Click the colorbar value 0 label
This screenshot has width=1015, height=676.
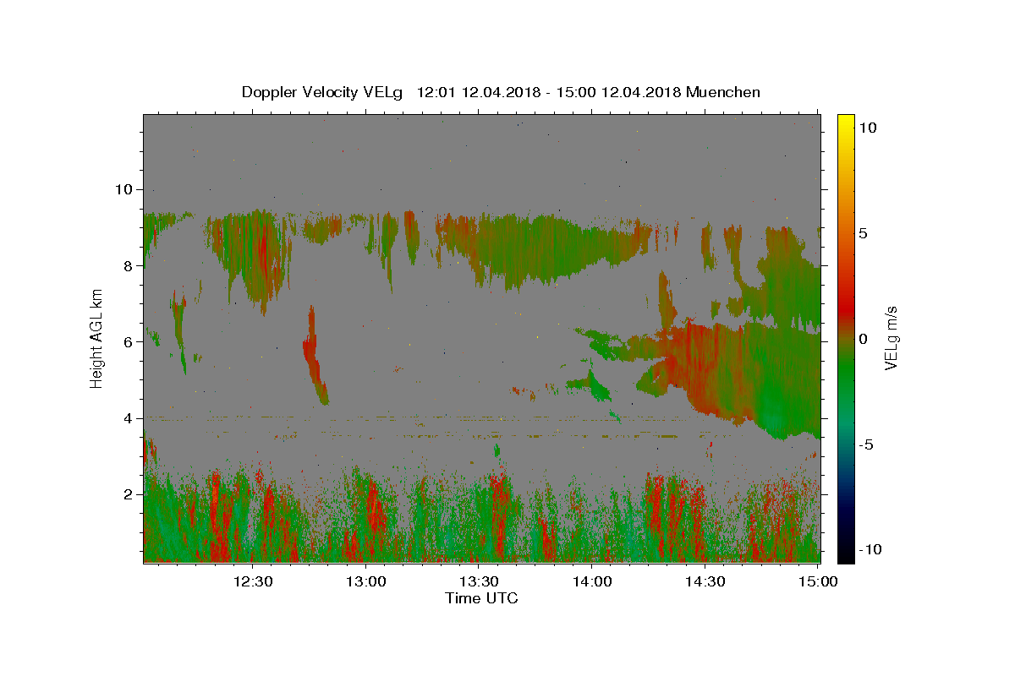[864, 339]
